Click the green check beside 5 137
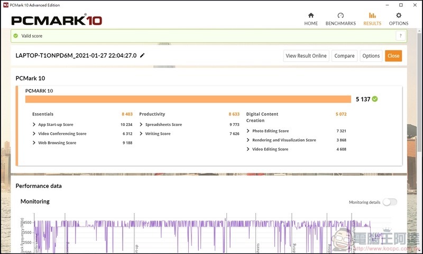Image resolution: width=423 pixels, height=254 pixels. click(x=375, y=99)
